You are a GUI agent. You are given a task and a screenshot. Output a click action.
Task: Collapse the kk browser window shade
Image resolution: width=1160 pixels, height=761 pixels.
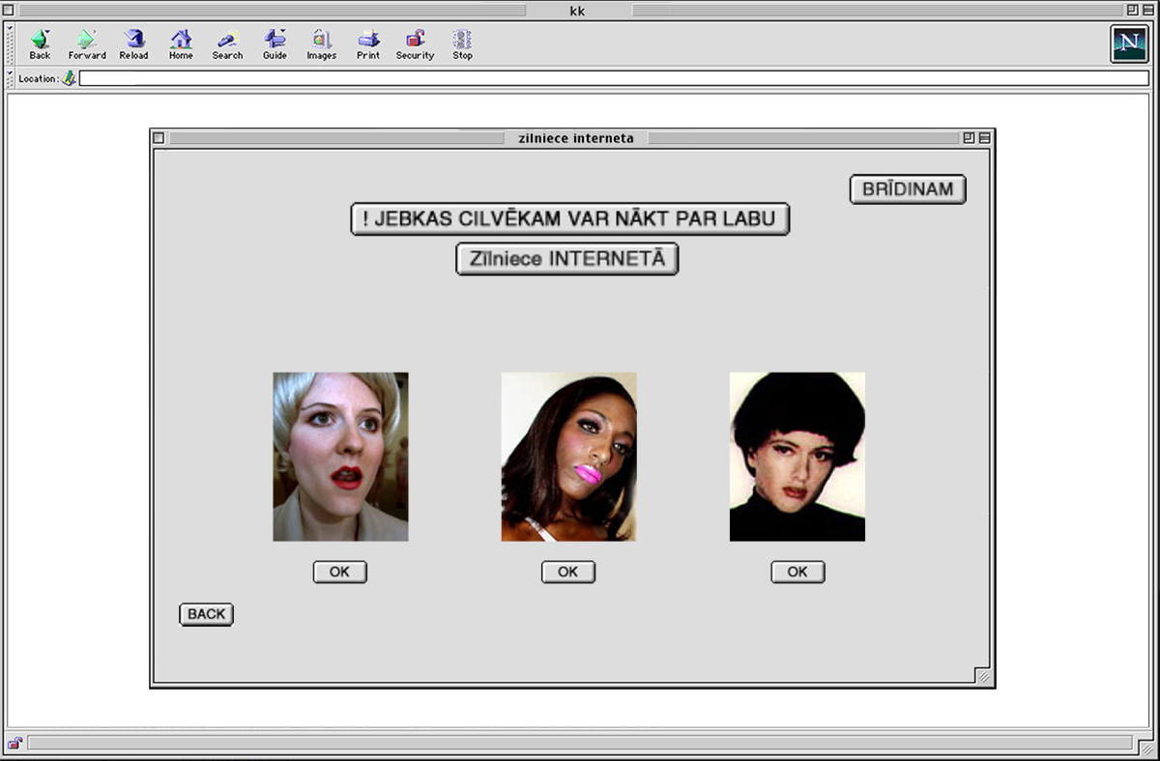point(1146,10)
